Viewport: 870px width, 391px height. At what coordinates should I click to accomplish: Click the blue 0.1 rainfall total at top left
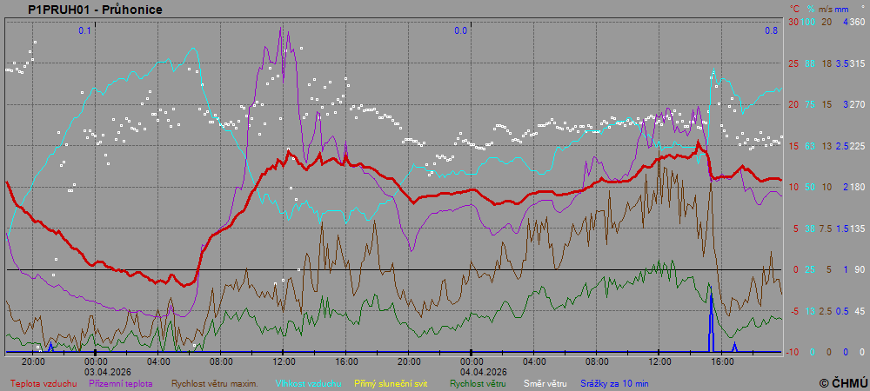coord(84,30)
